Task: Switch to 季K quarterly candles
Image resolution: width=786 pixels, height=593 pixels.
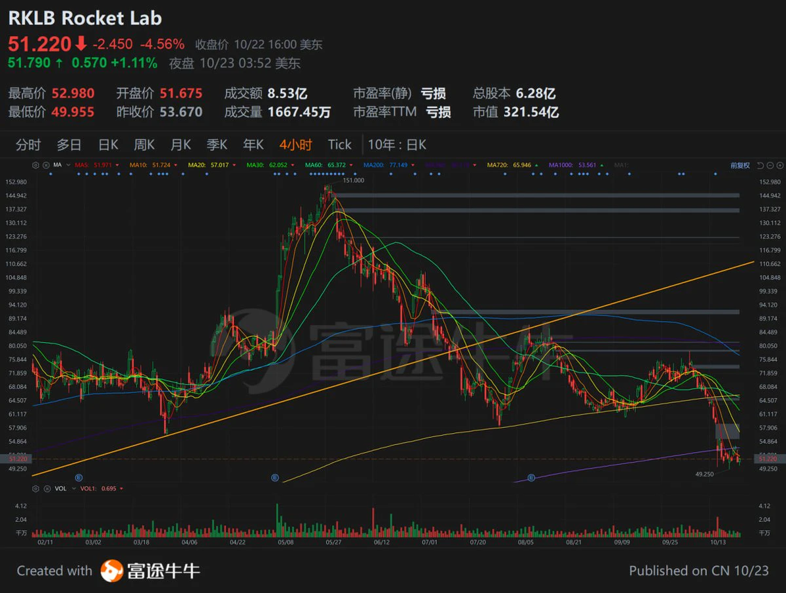Action: coord(217,145)
